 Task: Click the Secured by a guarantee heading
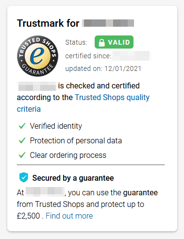[x=73, y=178]
